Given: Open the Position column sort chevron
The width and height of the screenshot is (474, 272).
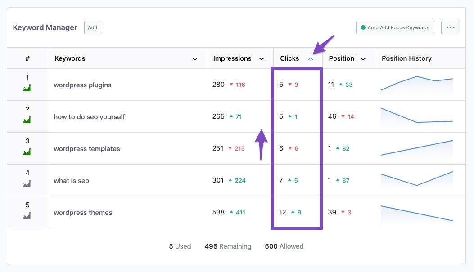Looking at the screenshot, I should 363,59.
